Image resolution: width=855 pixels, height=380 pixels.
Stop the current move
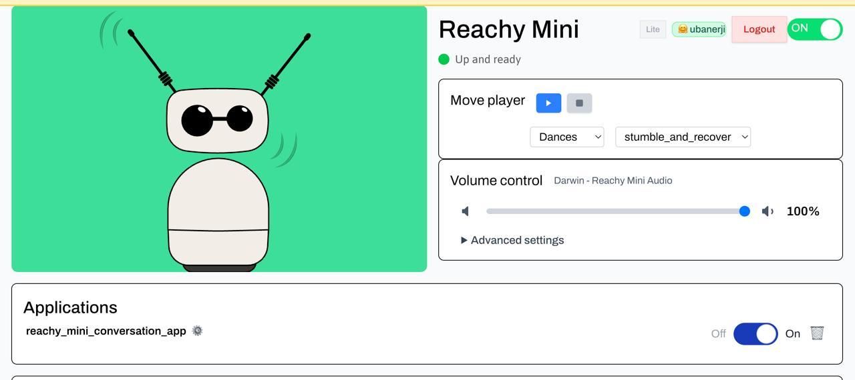pyautogui.click(x=579, y=103)
